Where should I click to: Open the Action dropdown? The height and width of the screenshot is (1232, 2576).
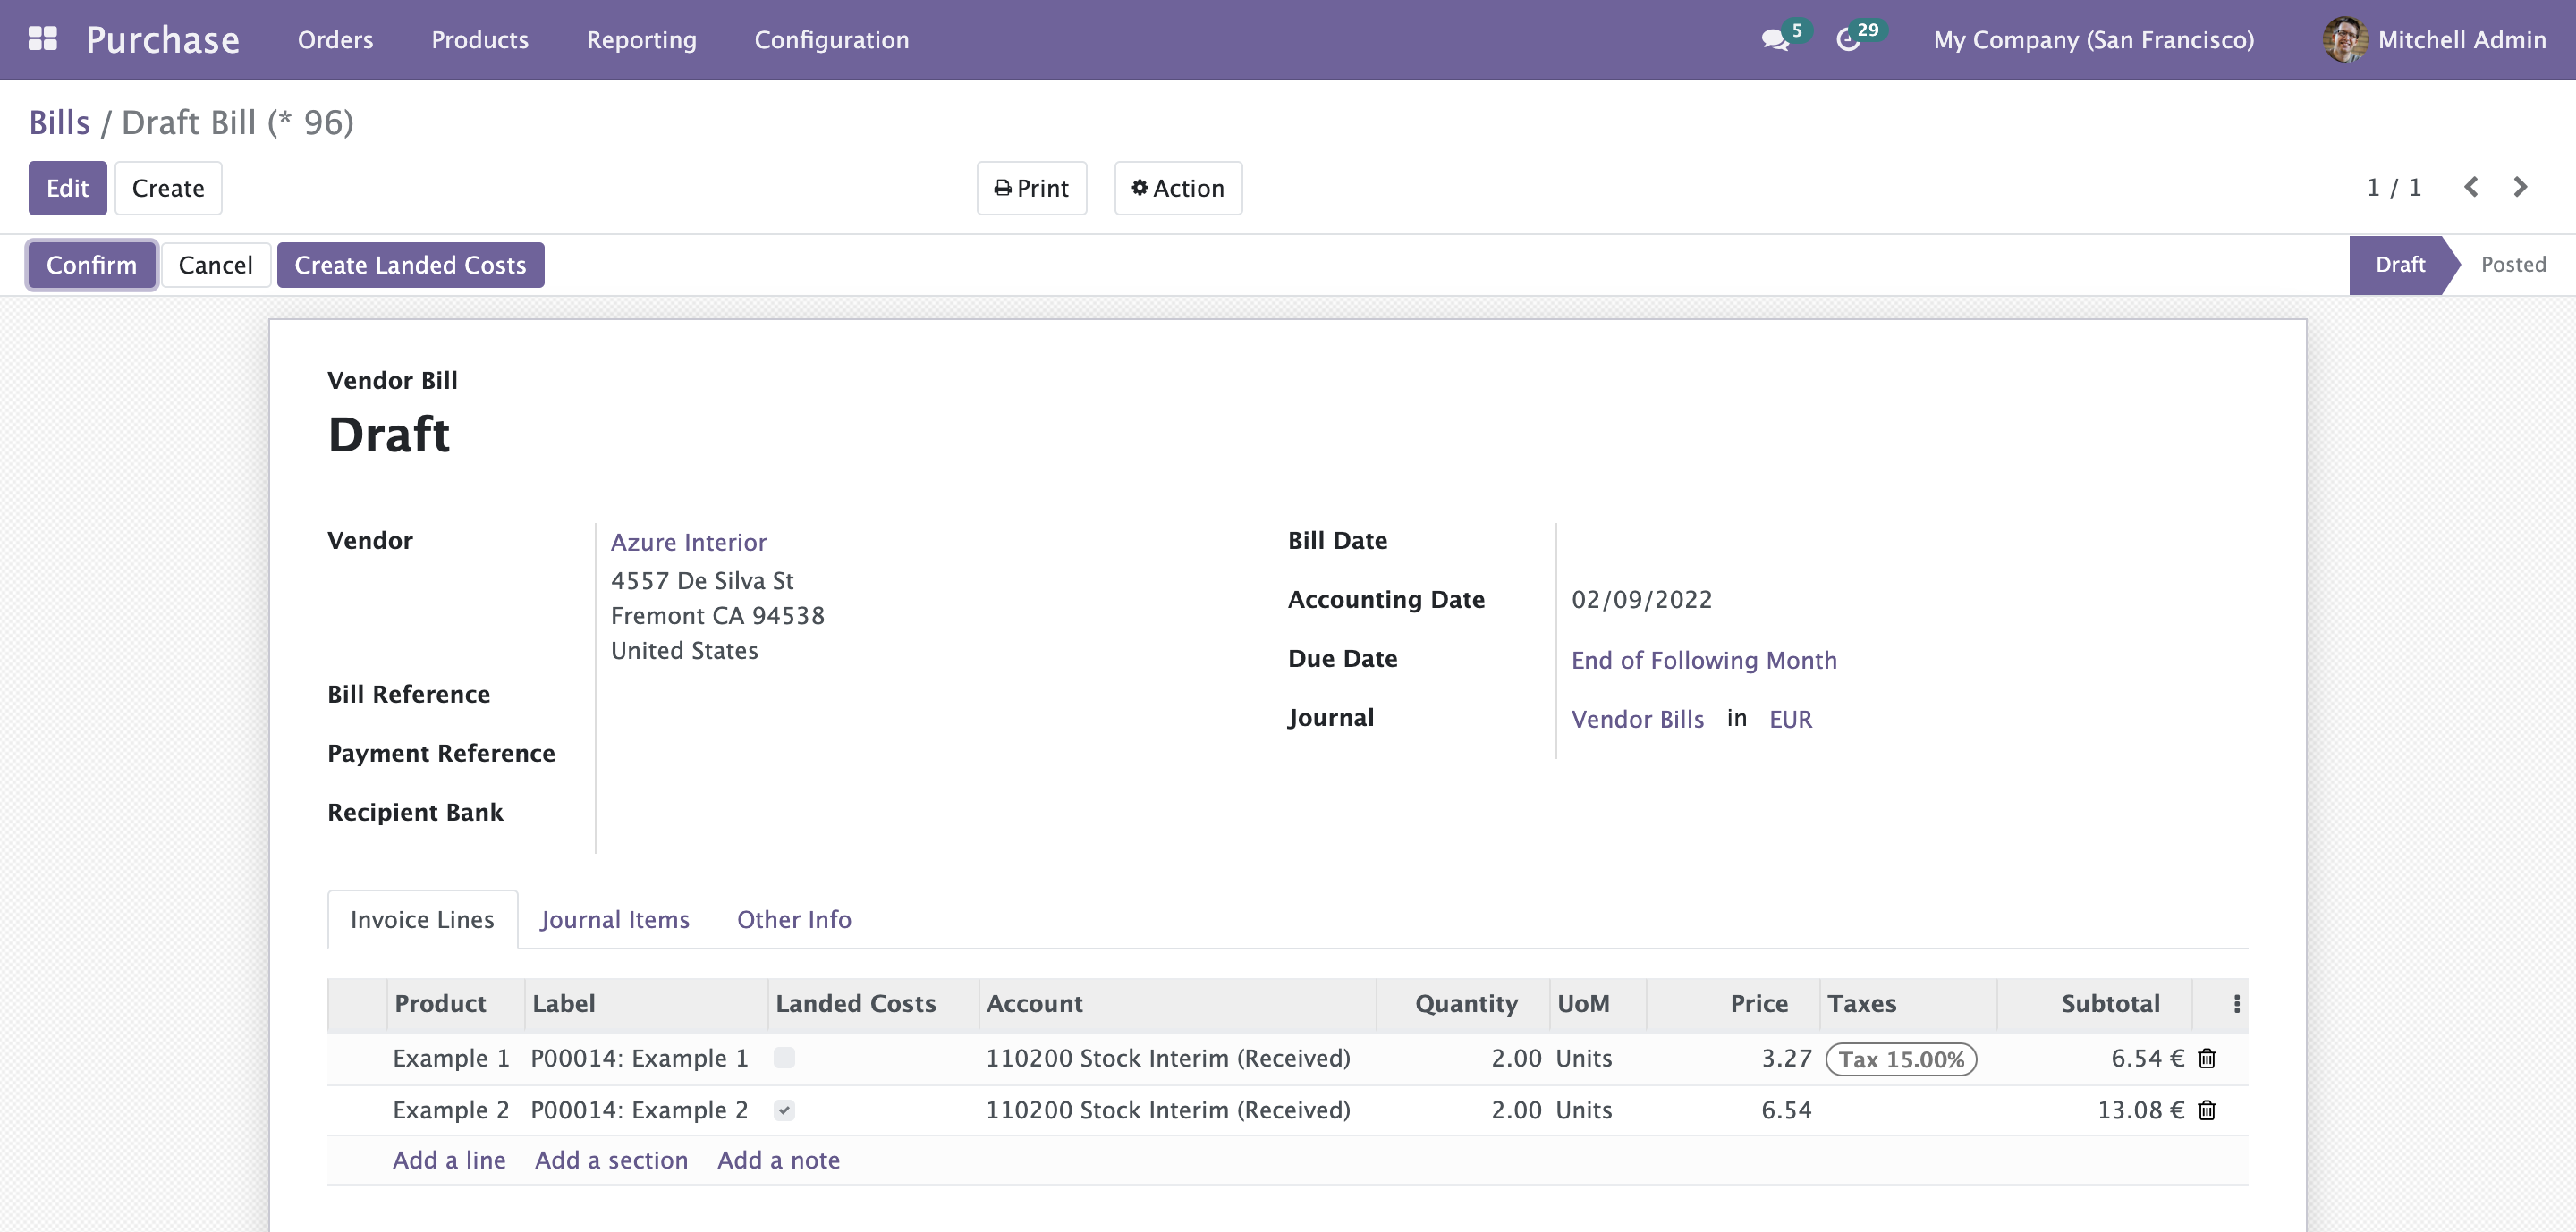(x=1177, y=188)
